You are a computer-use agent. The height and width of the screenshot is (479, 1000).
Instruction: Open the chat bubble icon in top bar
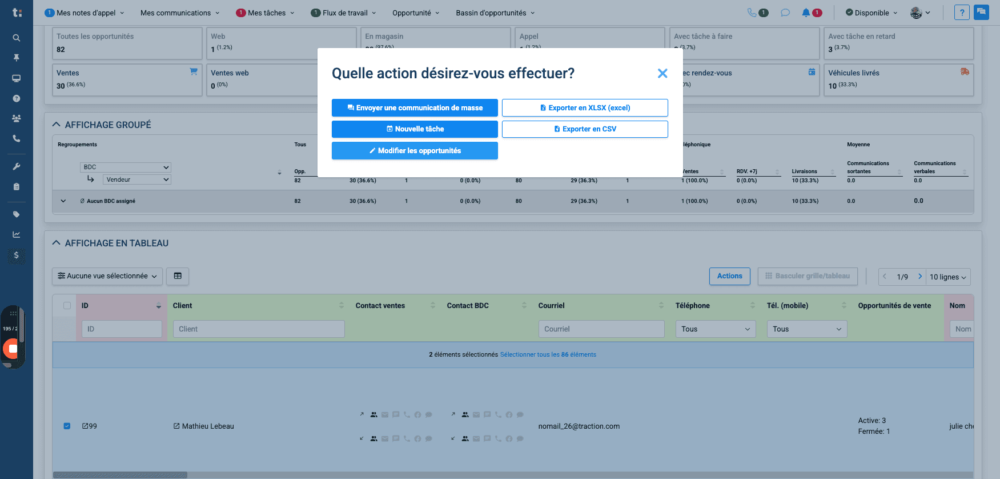[785, 13]
